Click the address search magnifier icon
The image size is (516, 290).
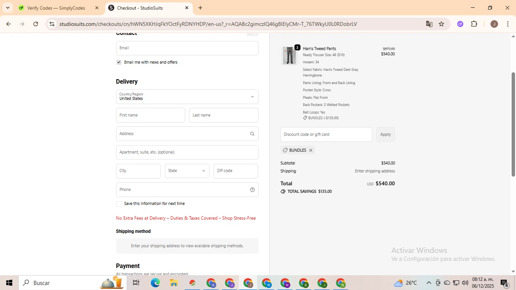point(252,134)
